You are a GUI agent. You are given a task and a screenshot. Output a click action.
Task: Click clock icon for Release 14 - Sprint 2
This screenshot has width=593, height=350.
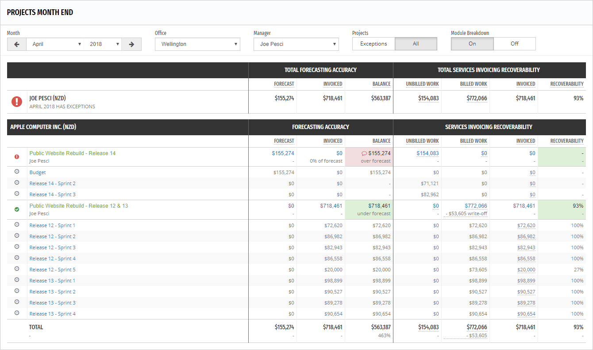click(17, 183)
